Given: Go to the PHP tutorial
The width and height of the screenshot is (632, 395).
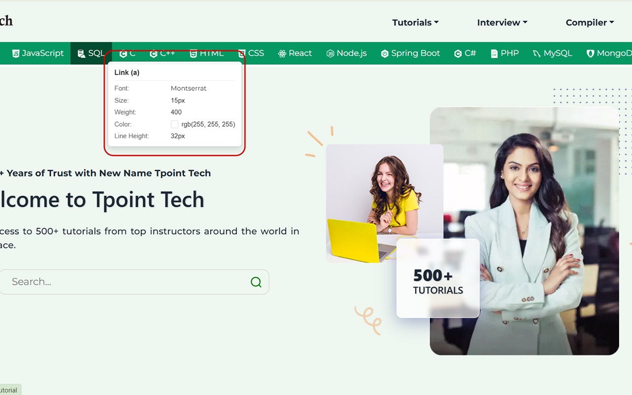Looking at the screenshot, I should coord(505,53).
